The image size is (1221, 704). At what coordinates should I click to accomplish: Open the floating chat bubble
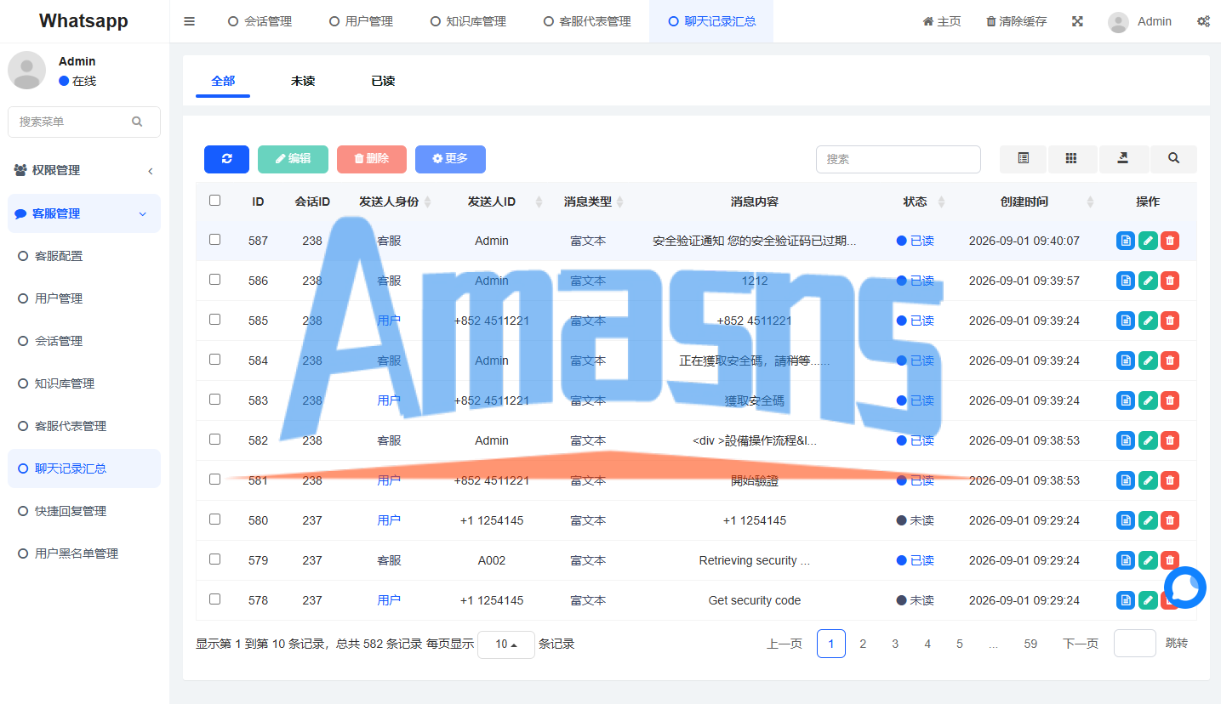click(x=1185, y=588)
